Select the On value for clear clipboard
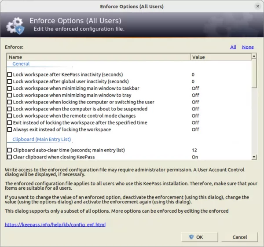264x247 pixels. (195, 157)
